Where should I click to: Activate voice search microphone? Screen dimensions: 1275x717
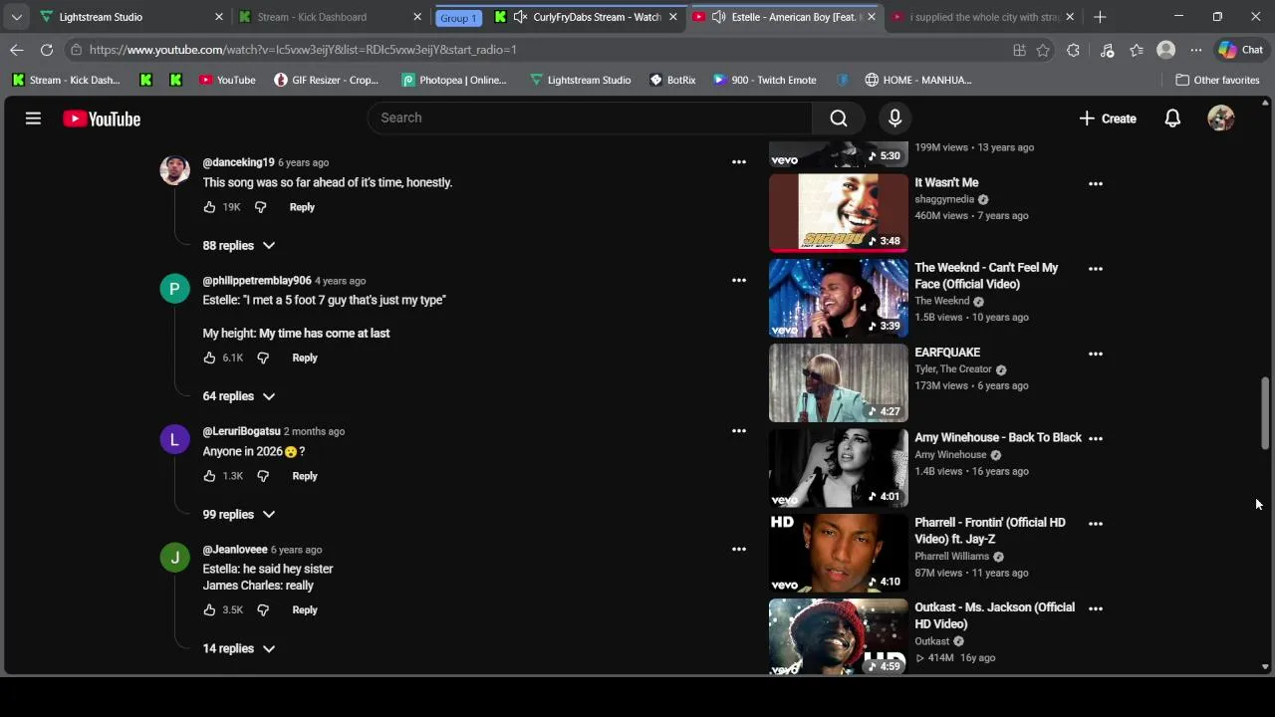[894, 119]
